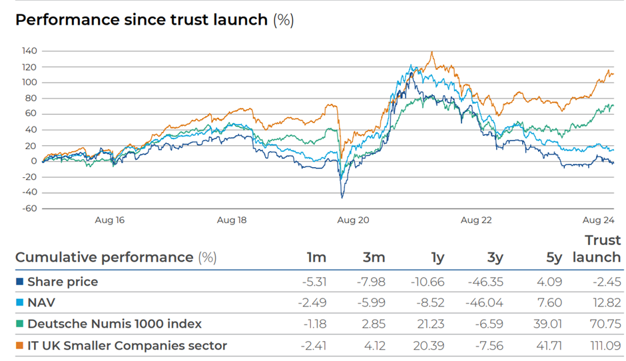626x361 pixels.
Task: Select the Deutsche Numis 1000 index label
Action: pyautogui.click(x=115, y=324)
